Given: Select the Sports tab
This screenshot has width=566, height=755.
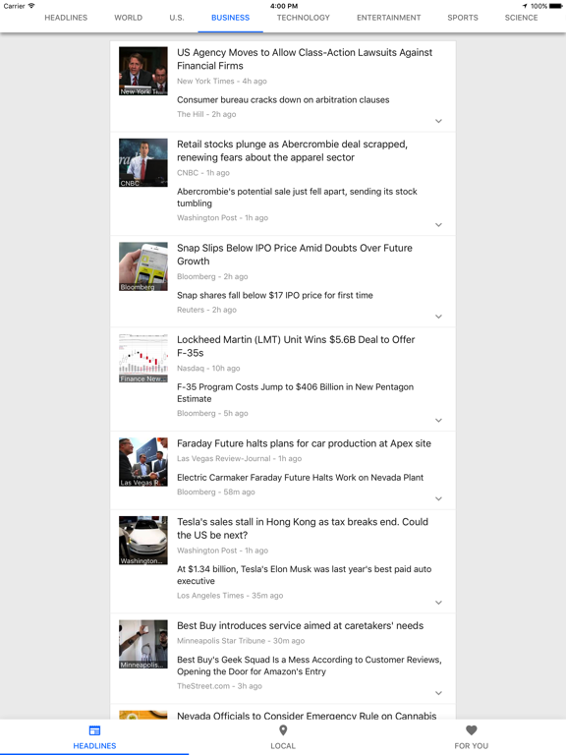Looking at the screenshot, I should coord(463,18).
